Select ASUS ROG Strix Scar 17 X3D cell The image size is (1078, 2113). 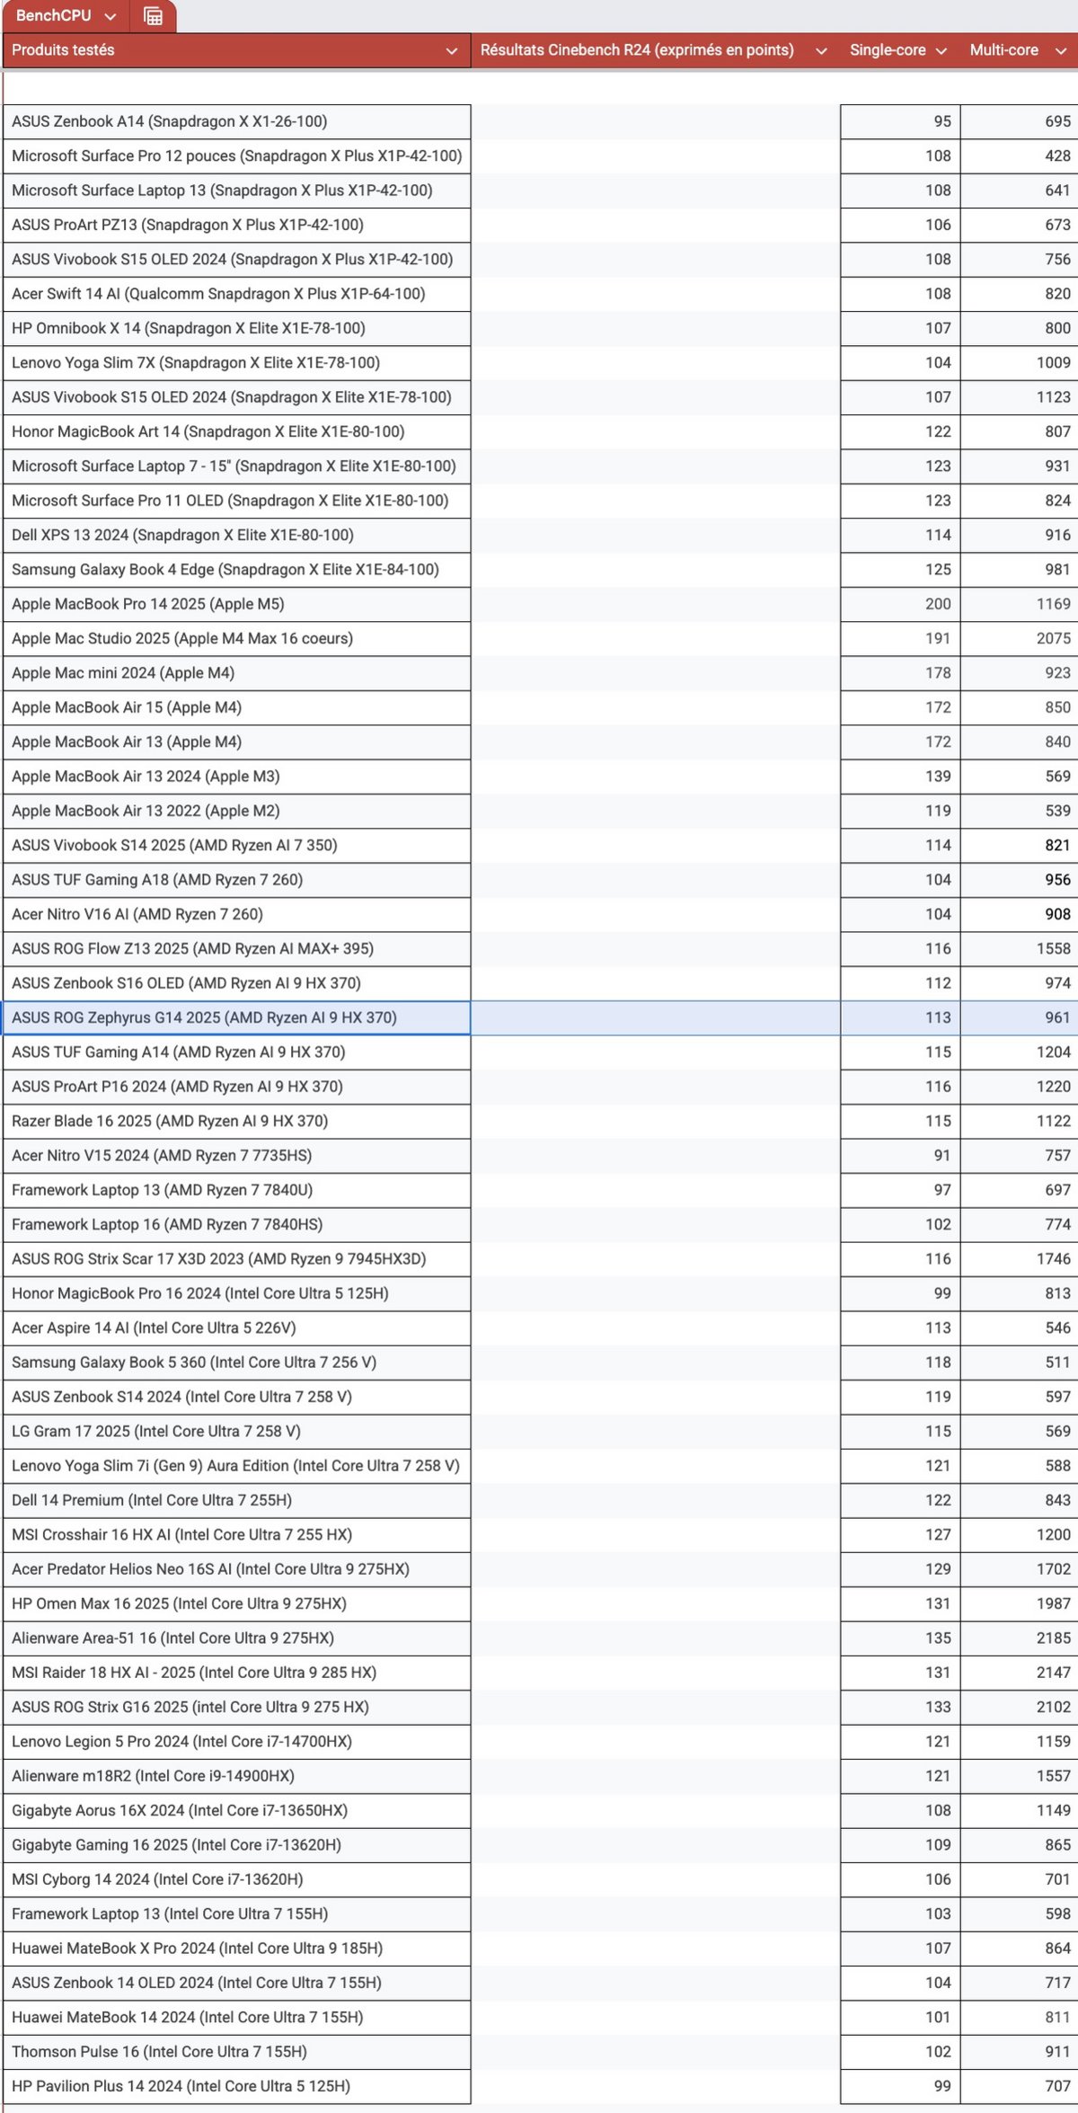(236, 1258)
